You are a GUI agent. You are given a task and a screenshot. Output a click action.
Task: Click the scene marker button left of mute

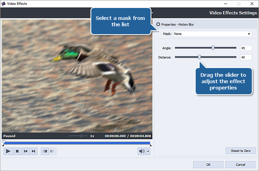tap(45, 151)
